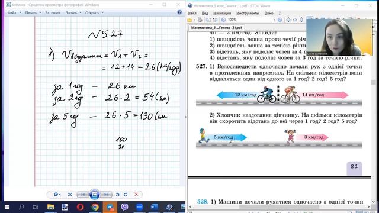This screenshot has width=379, height=213.
Task: Click 5 км/год label on blue arrow
Action: click(224, 137)
